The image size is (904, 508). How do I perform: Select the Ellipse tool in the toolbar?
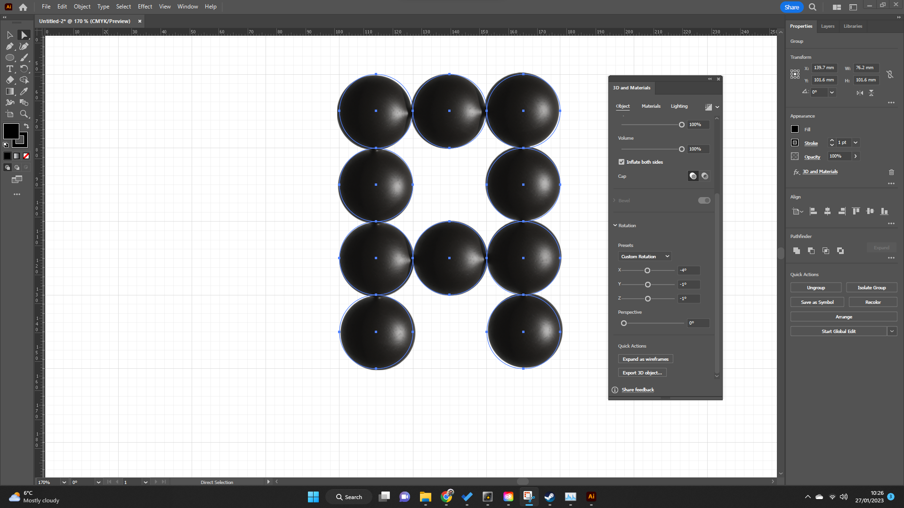click(x=10, y=57)
